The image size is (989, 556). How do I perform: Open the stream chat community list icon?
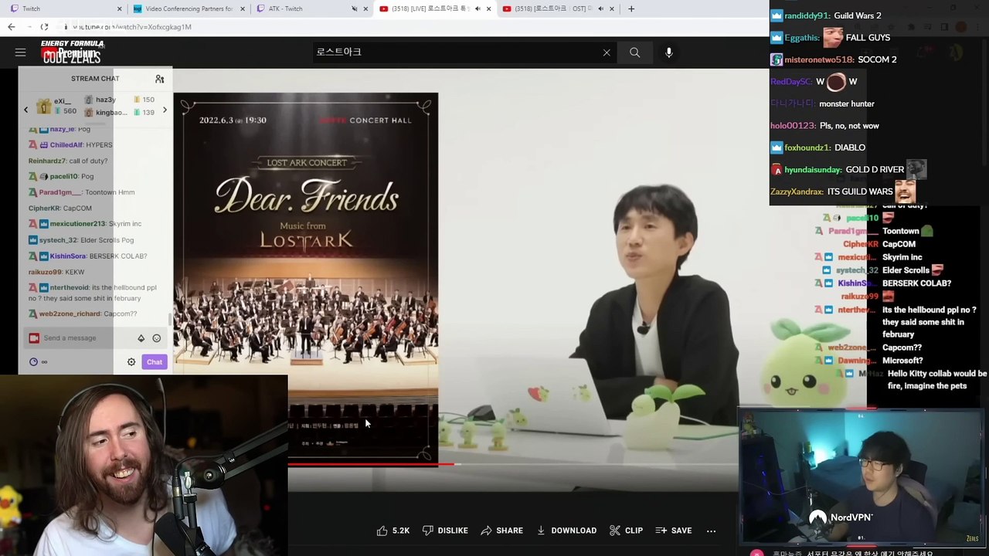pyautogui.click(x=159, y=79)
